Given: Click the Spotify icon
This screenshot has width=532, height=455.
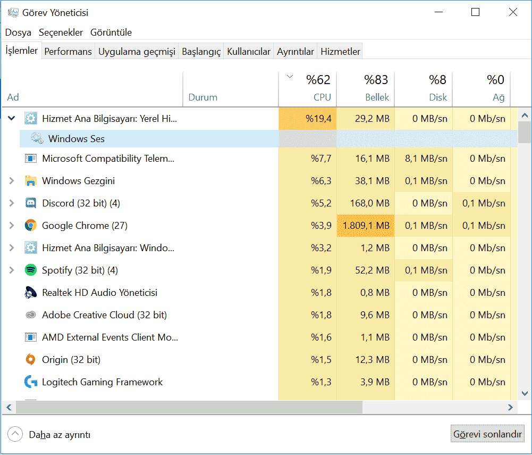Looking at the screenshot, I should 30,270.
